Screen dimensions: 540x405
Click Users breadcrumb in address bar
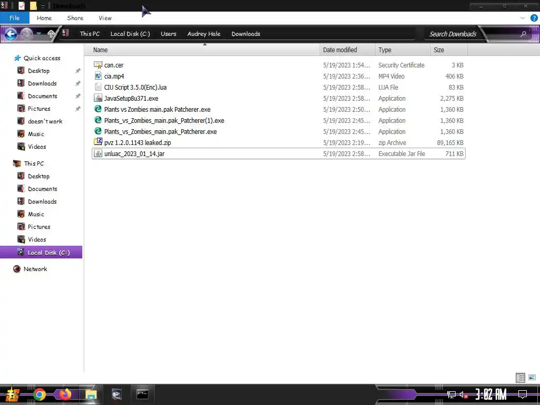(168, 34)
